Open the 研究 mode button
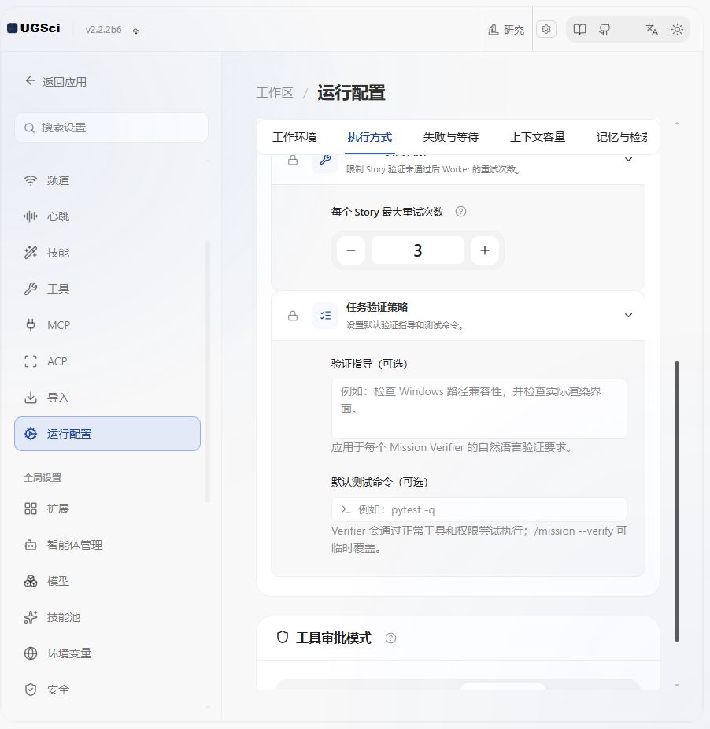 coord(506,30)
